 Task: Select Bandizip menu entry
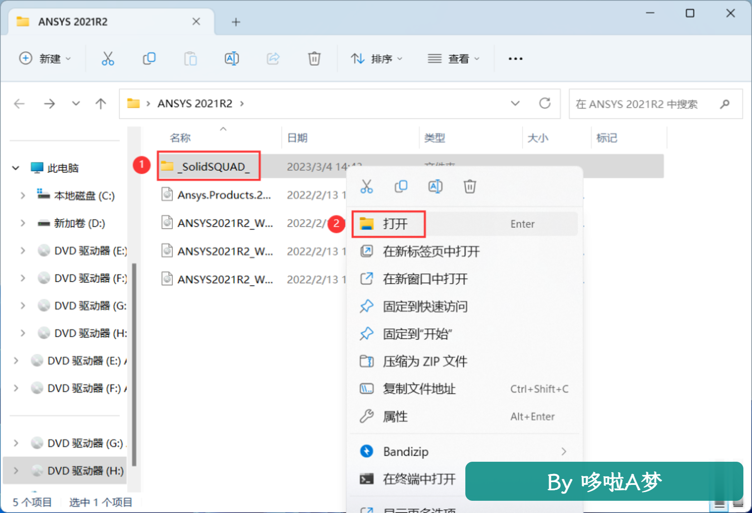coord(464,451)
